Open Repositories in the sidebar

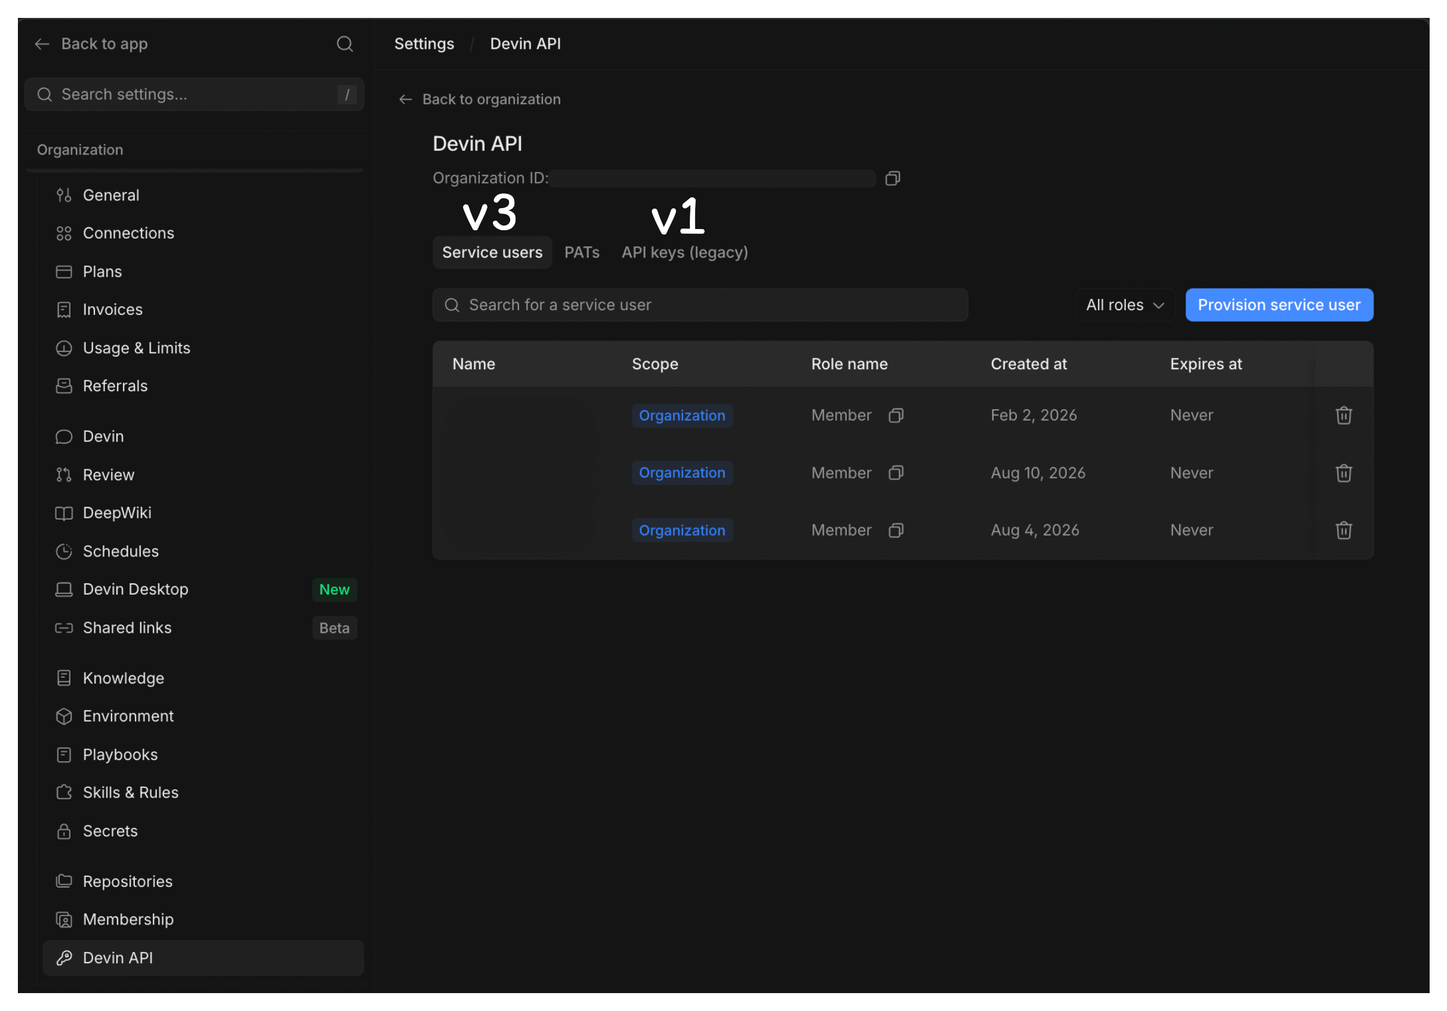(x=203, y=882)
